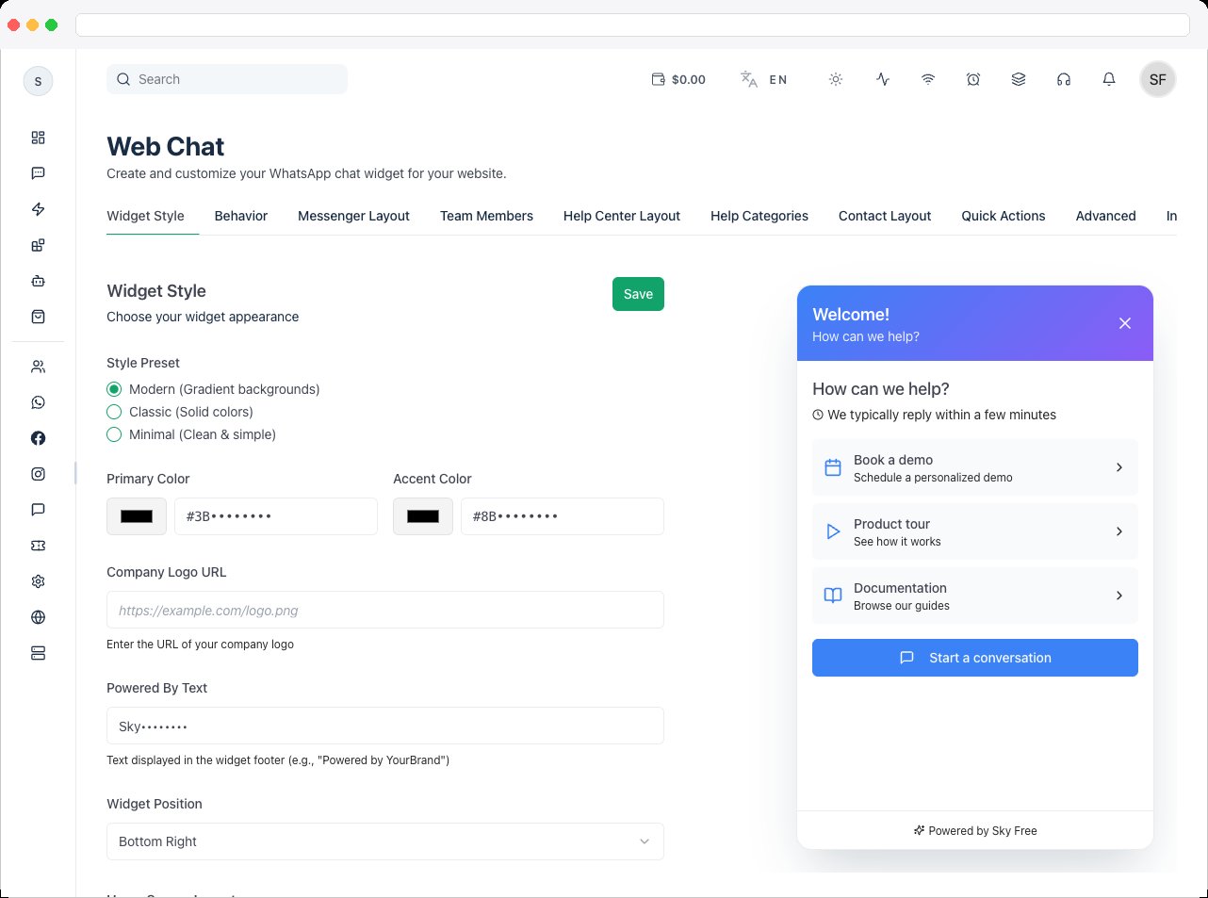Click the green Save button
The width and height of the screenshot is (1208, 898).
pyautogui.click(x=638, y=294)
